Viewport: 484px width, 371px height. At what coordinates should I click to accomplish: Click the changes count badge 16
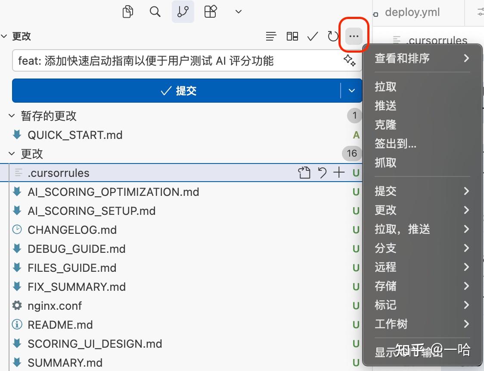pos(352,153)
